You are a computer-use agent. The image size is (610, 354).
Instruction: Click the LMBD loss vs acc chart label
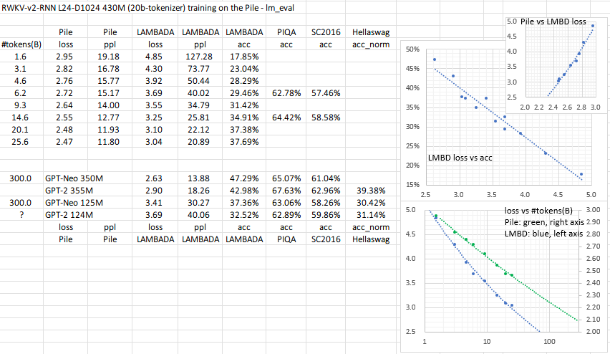pos(465,158)
